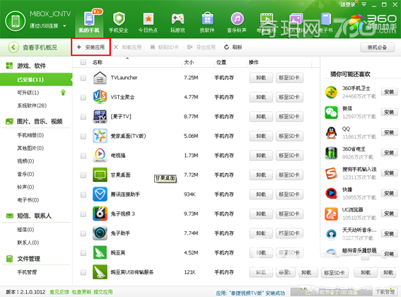Image resolution: width=401 pixels, height=297 pixels.
Task: Click 卸载 for TVLauncher
Action: [x=261, y=78]
